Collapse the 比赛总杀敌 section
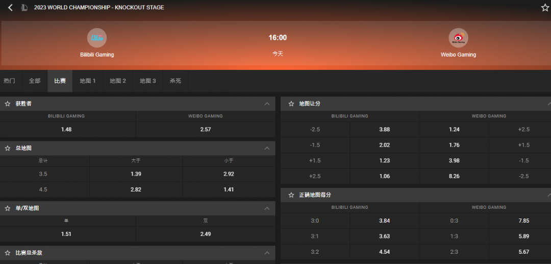Image resolution: width=551 pixels, height=264 pixels. click(x=267, y=253)
